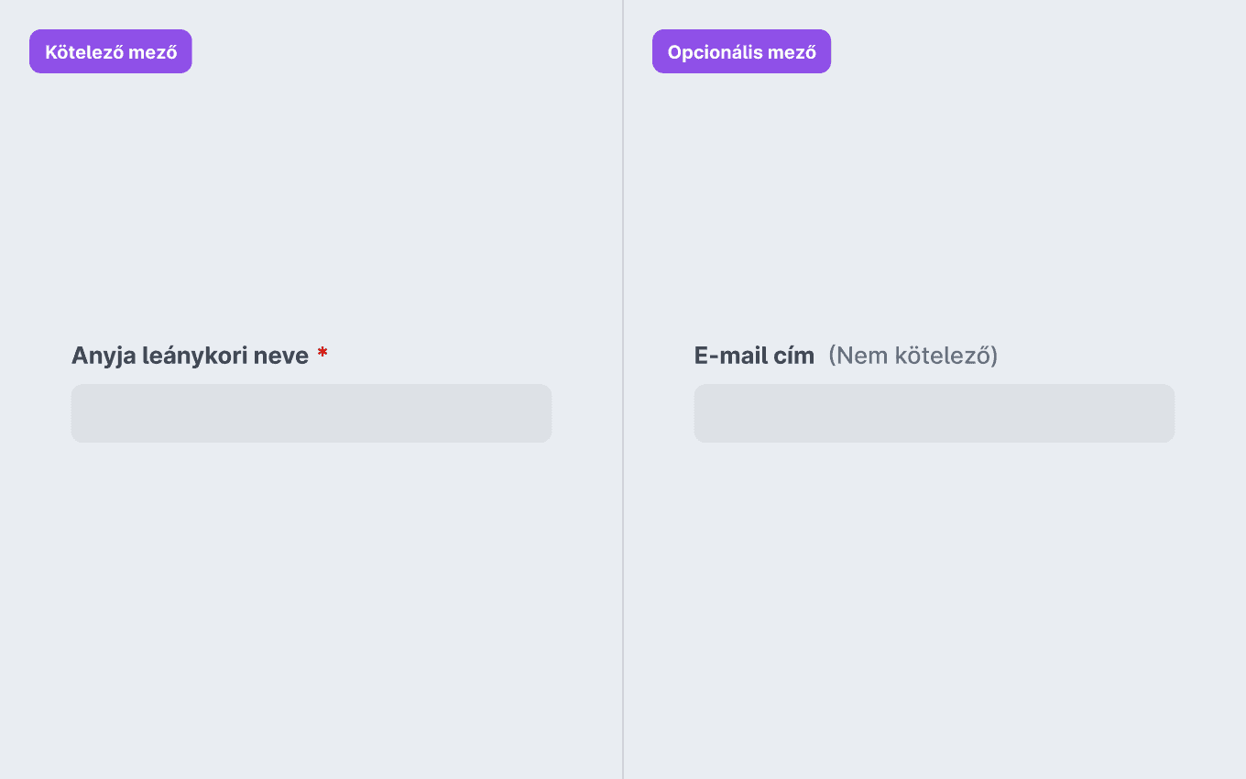Screen dimensions: 1246x779
Task: Click the word leánykori in the label
Action: 190,356
